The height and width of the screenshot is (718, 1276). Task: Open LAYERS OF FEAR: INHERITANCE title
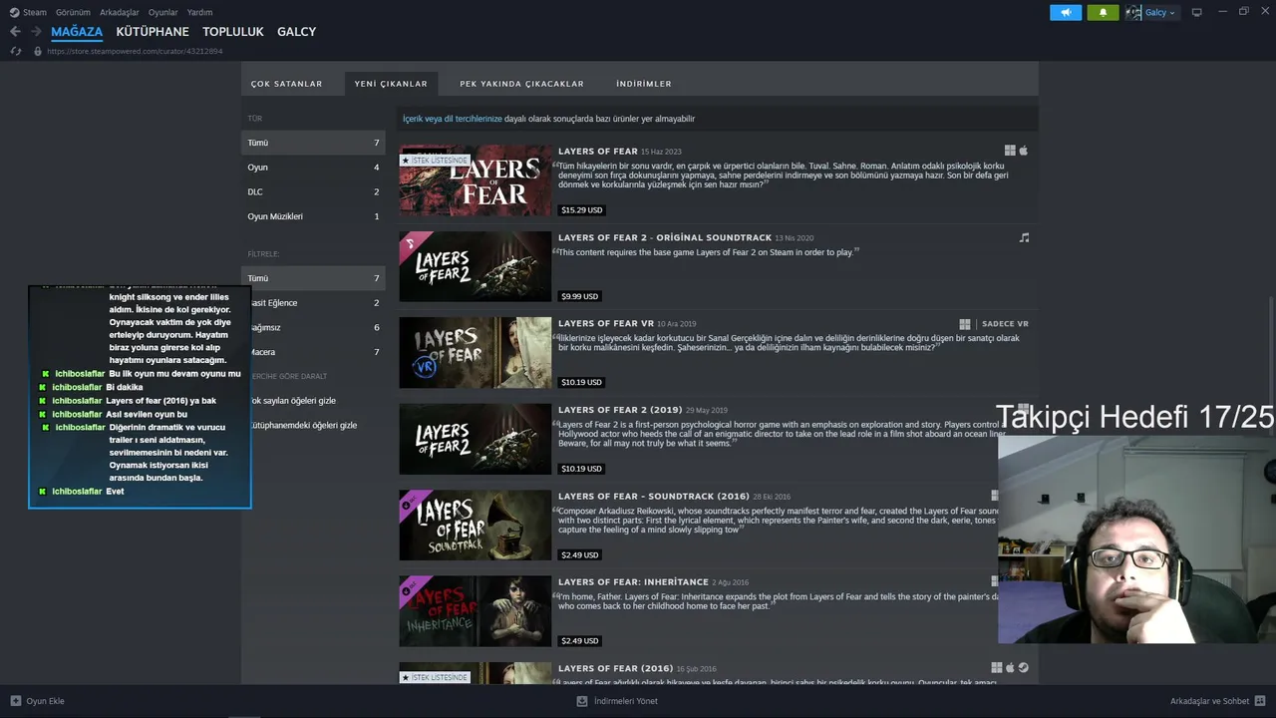[x=633, y=581]
